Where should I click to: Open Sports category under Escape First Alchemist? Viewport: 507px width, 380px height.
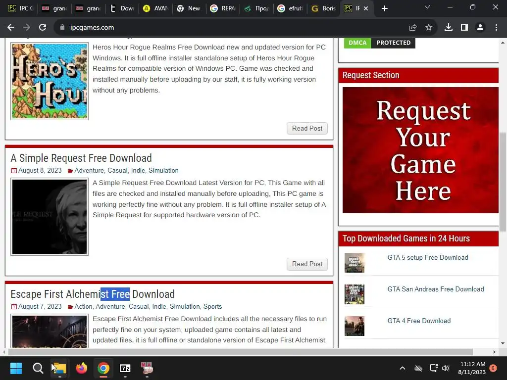[x=212, y=306]
